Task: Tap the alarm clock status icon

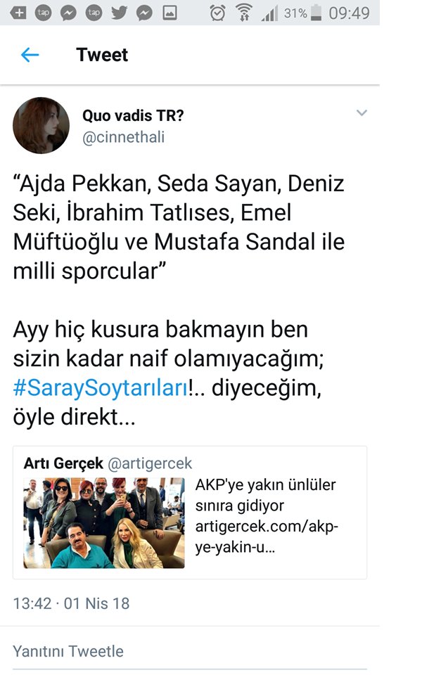Action: 218,13
